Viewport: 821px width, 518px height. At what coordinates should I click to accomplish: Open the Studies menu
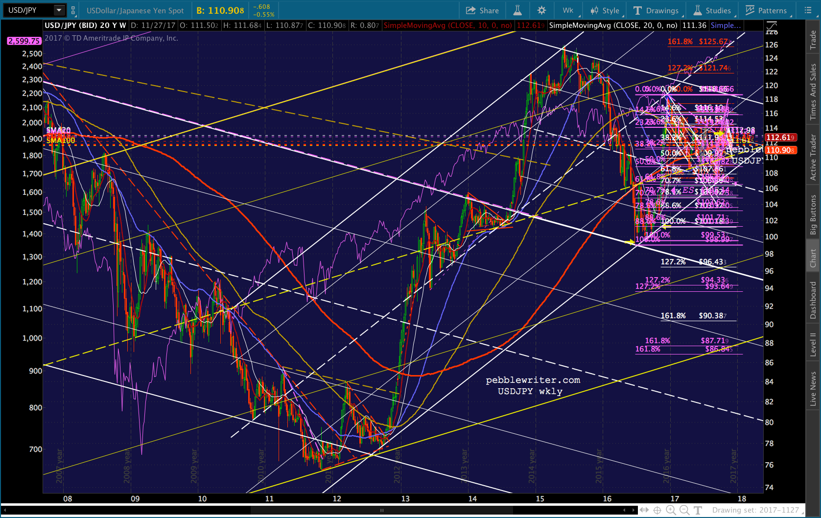(712, 10)
